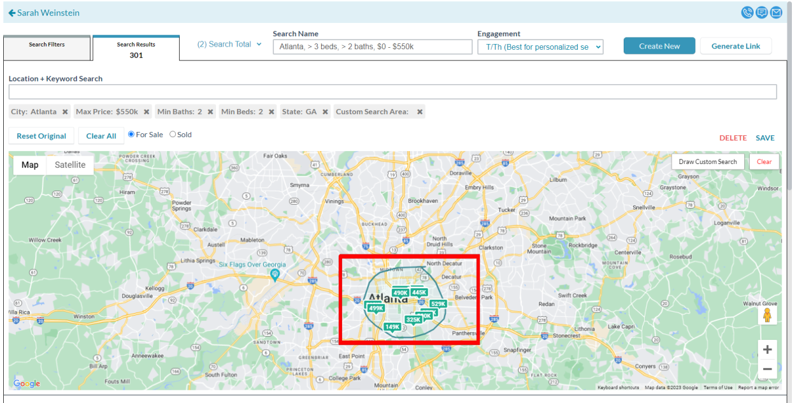Click the Six Flags Over Georgia pin
Image resolution: width=797 pixels, height=403 pixels.
point(275,275)
